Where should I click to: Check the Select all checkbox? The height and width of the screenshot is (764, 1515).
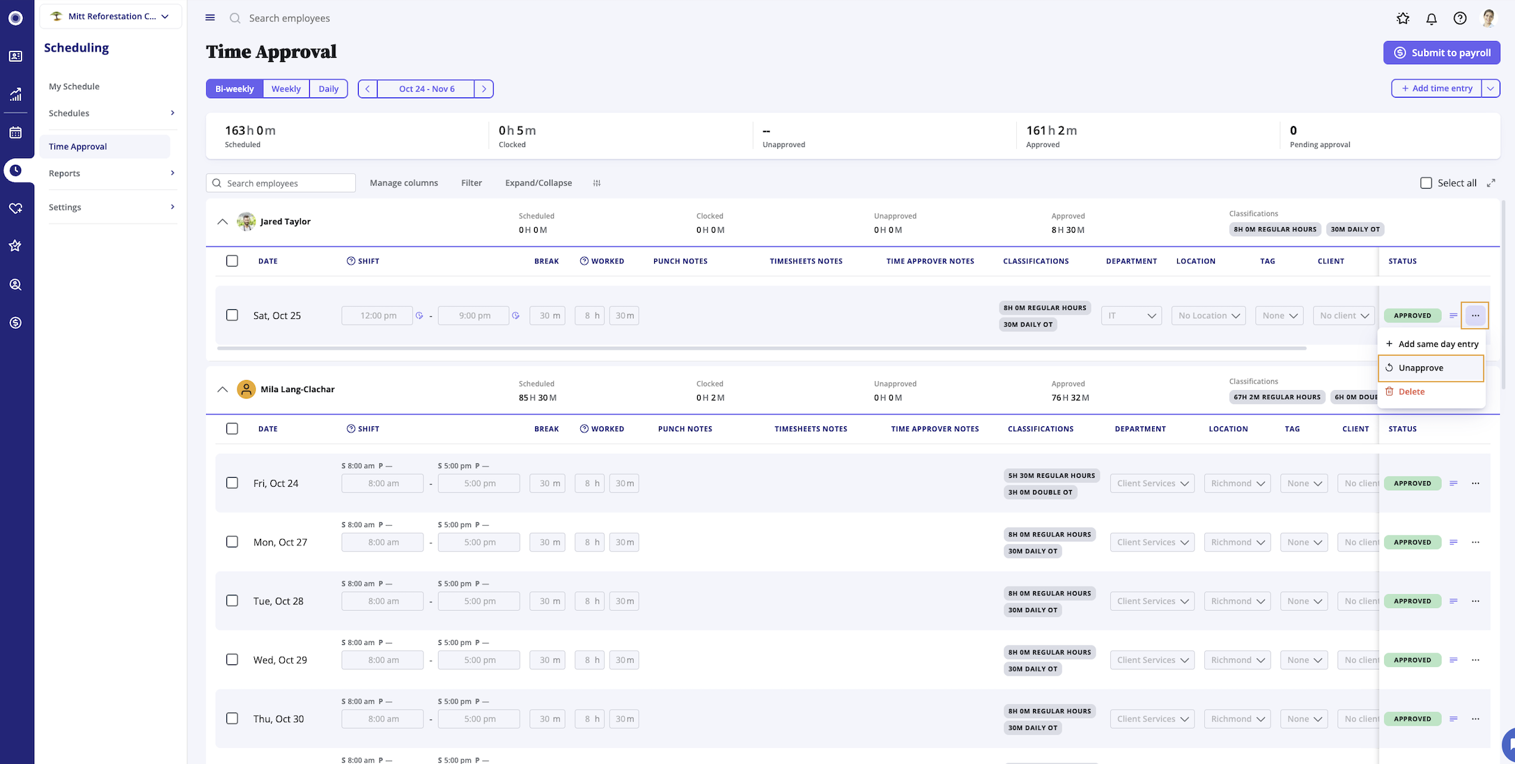point(1426,183)
